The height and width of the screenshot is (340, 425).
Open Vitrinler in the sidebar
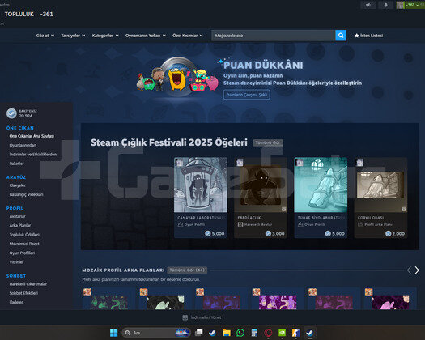16,262
